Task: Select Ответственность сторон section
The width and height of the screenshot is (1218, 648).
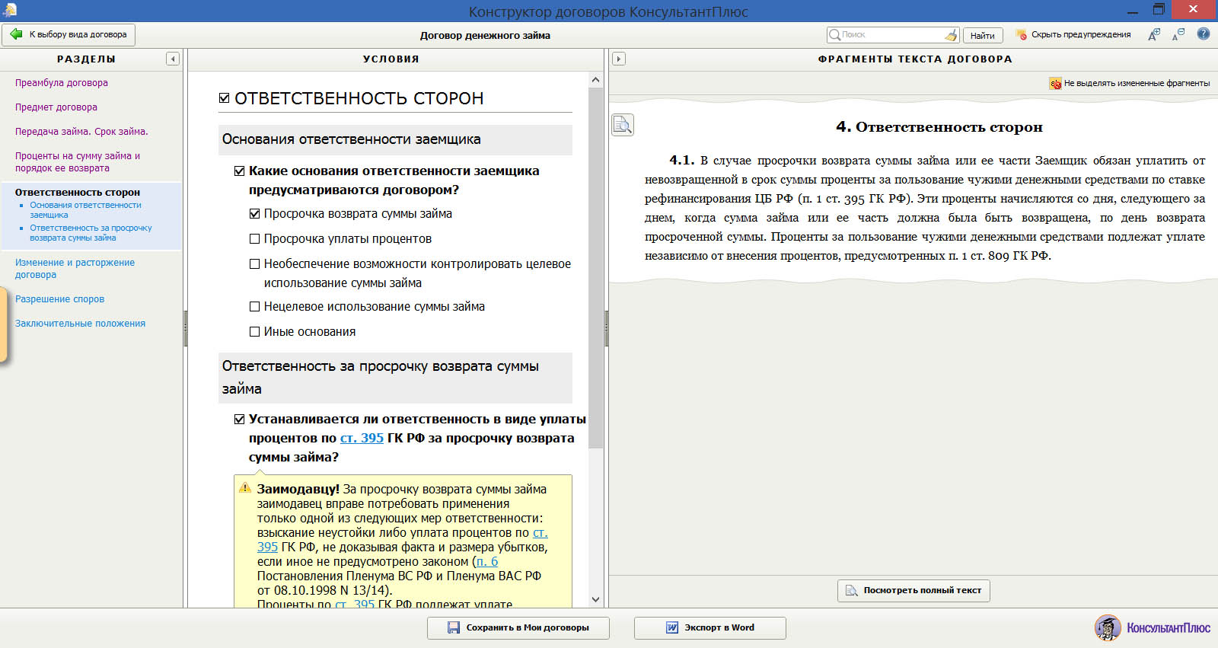Action: pyautogui.click(x=78, y=193)
